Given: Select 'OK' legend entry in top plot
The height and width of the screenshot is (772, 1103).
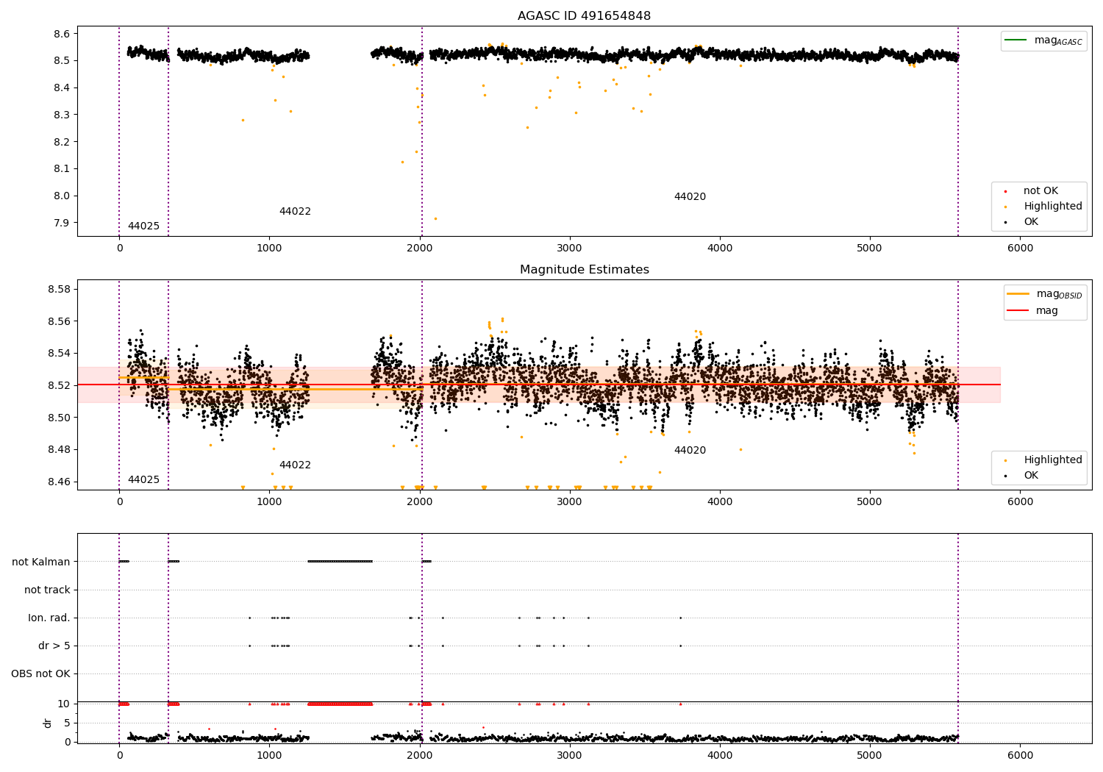Looking at the screenshot, I should (x=1031, y=222).
